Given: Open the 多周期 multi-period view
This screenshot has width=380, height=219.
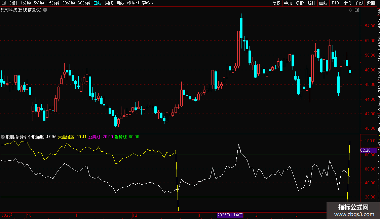Looking at the screenshot, I should click(x=133, y=3).
